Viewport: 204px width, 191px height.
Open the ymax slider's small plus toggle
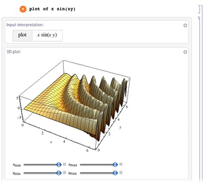[121, 173]
